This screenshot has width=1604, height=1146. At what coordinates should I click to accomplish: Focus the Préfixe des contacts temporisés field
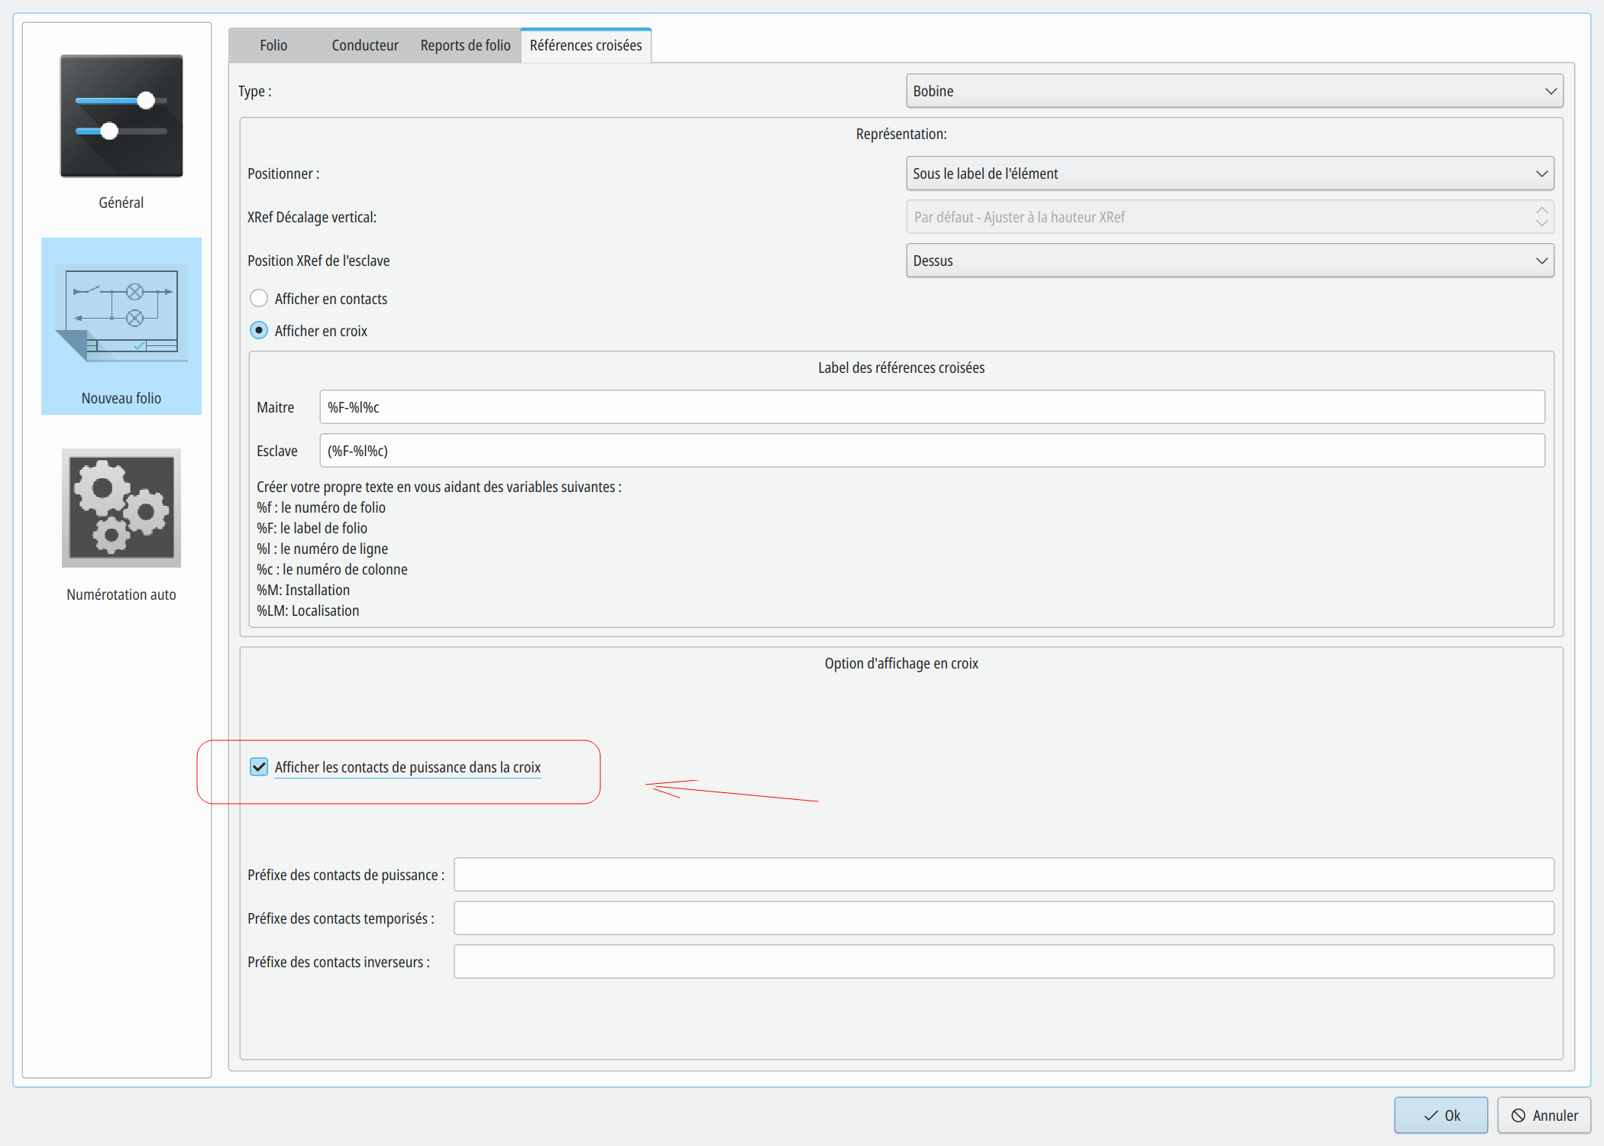pyautogui.click(x=1004, y=918)
